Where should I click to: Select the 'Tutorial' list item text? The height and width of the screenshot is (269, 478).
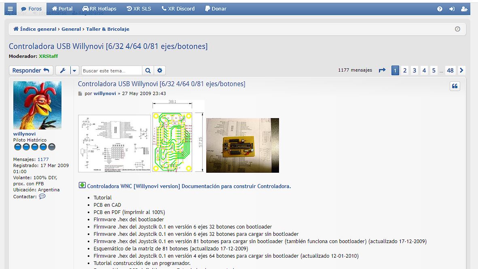pyautogui.click(x=102, y=198)
